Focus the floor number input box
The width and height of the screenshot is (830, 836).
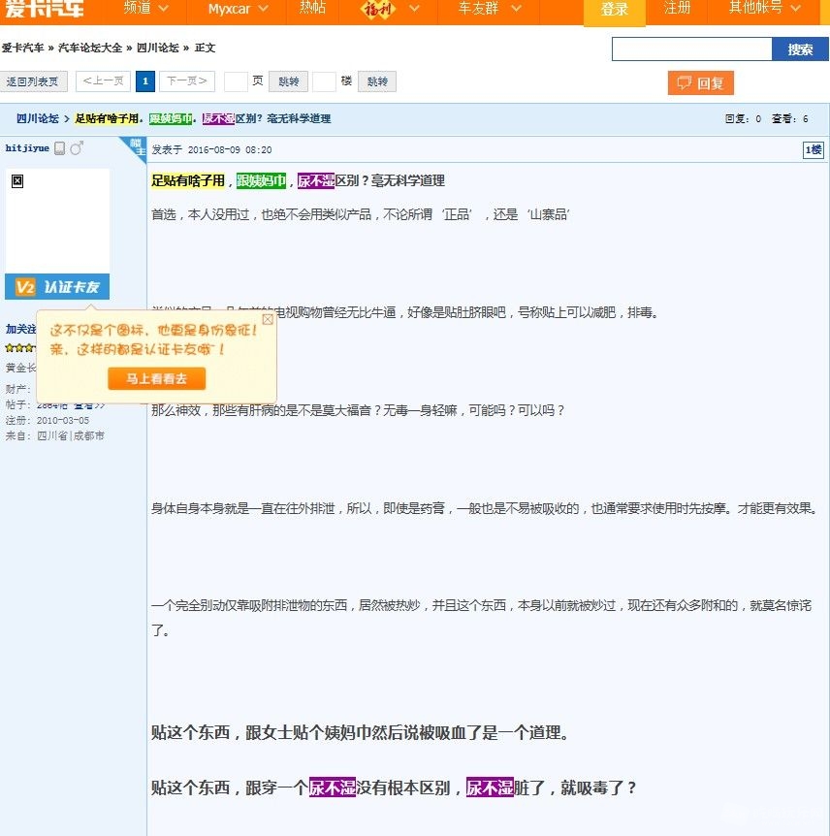pos(324,81)
